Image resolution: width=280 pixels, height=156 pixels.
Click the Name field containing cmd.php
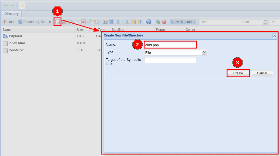coord(170,45)
